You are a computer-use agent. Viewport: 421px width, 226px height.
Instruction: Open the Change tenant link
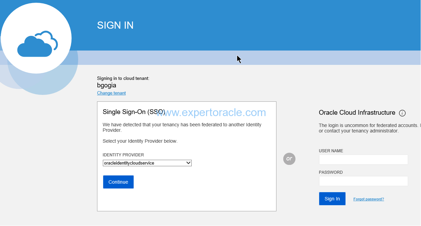pos(111,93)
